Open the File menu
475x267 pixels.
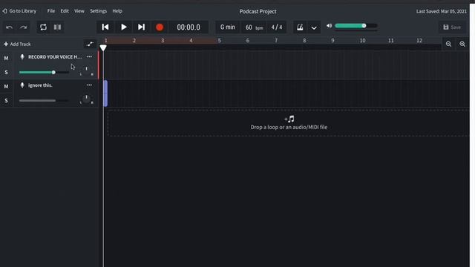click(x=51, y=11)
